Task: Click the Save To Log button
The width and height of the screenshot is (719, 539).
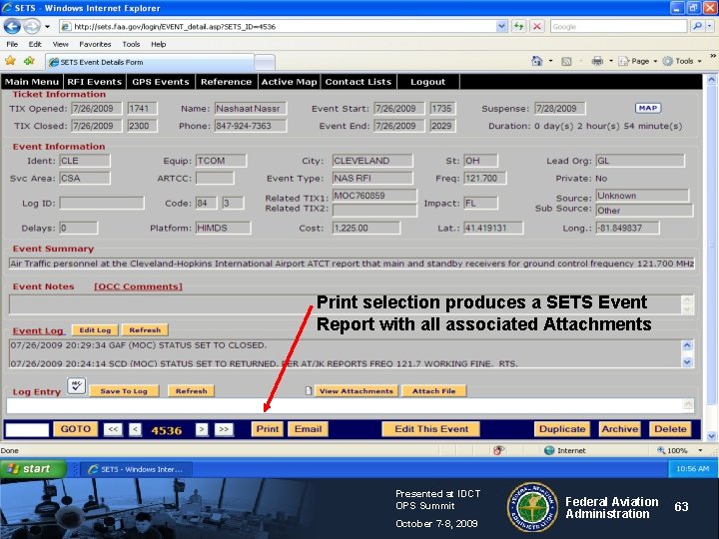Action: pos(124,391)
